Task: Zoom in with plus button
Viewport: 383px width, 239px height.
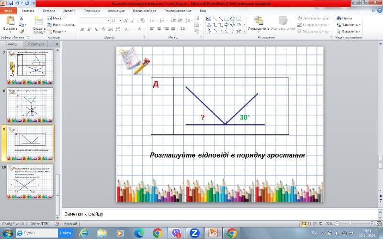Action: [372, 224]
